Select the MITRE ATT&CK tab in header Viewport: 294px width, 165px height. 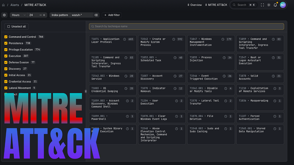tap(216, 5)
